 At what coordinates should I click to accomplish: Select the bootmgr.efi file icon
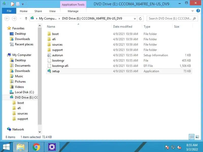tap(49, 66)
